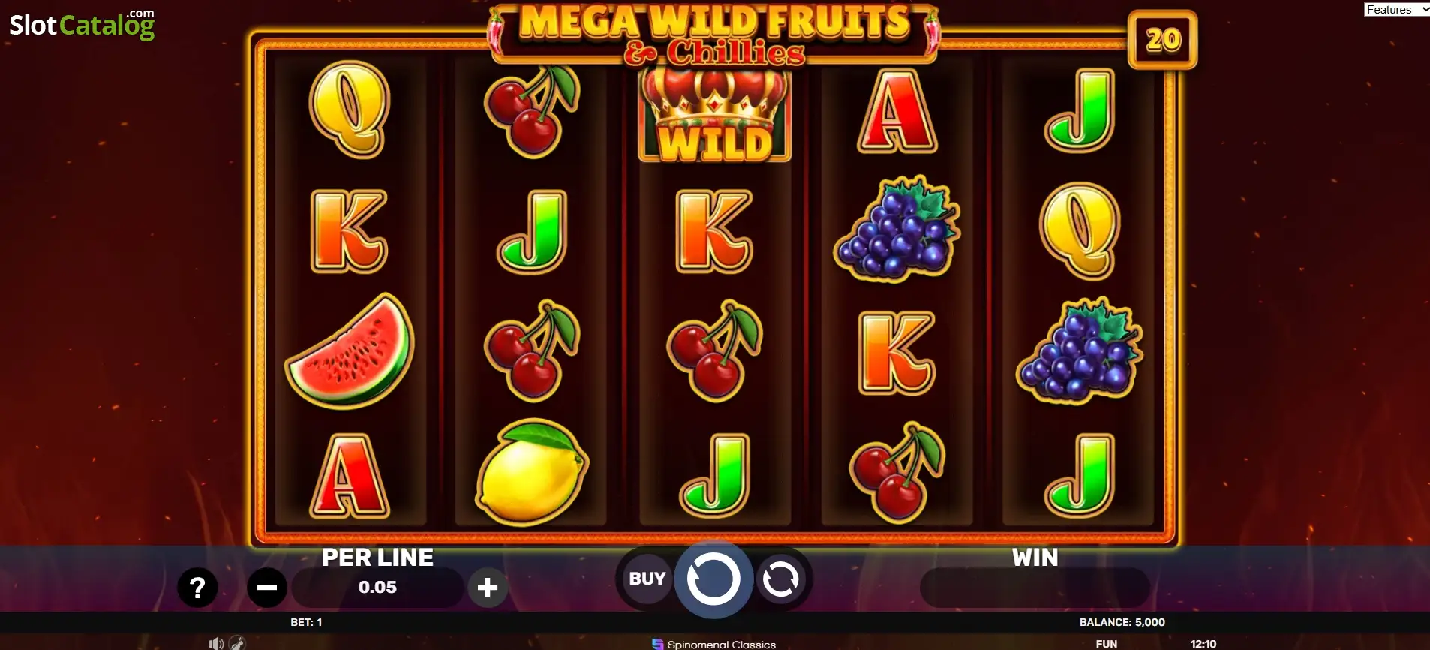Click the grapes symbol on reel five
This screenshot has height=650, width=1430.
coord(1080,351)
